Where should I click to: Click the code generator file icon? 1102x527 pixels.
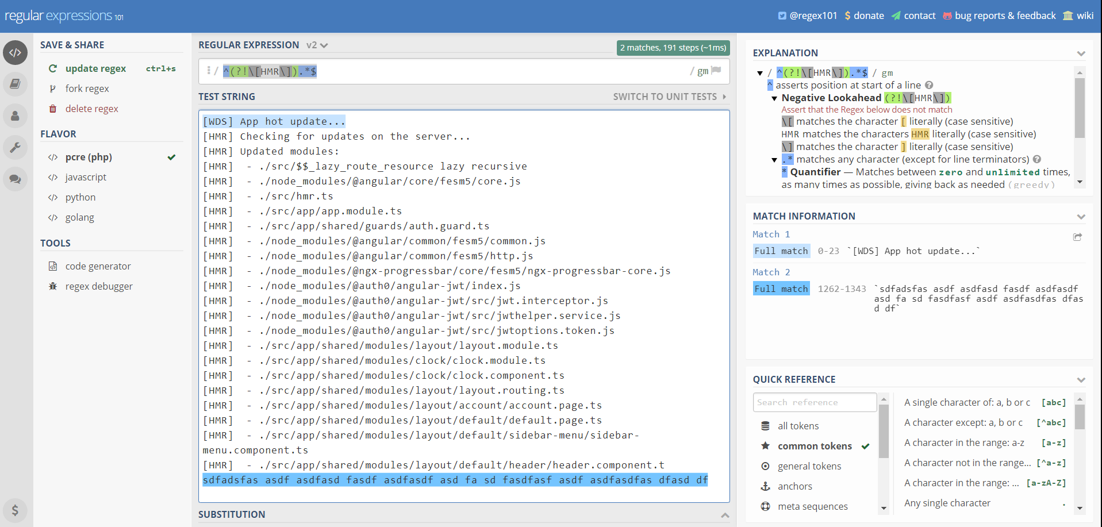pos(53,266)
